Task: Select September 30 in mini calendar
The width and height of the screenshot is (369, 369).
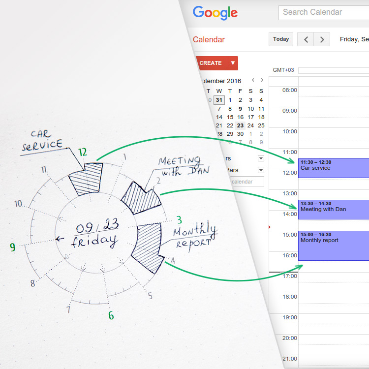Action: pos(240,134)
